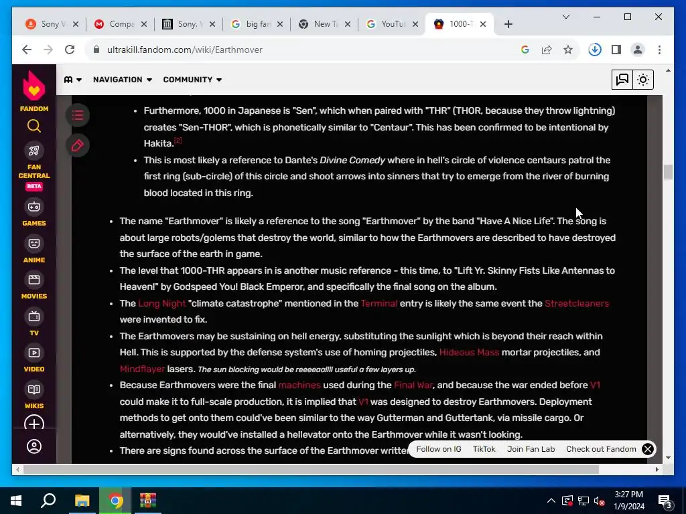Open the Games controller icon
This screenshot has height=514, width=686.
click(x=34, y=207)
